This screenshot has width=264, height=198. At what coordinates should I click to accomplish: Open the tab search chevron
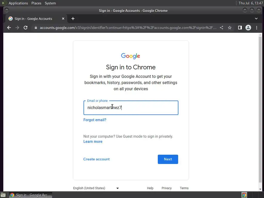(x=256, y=19)
